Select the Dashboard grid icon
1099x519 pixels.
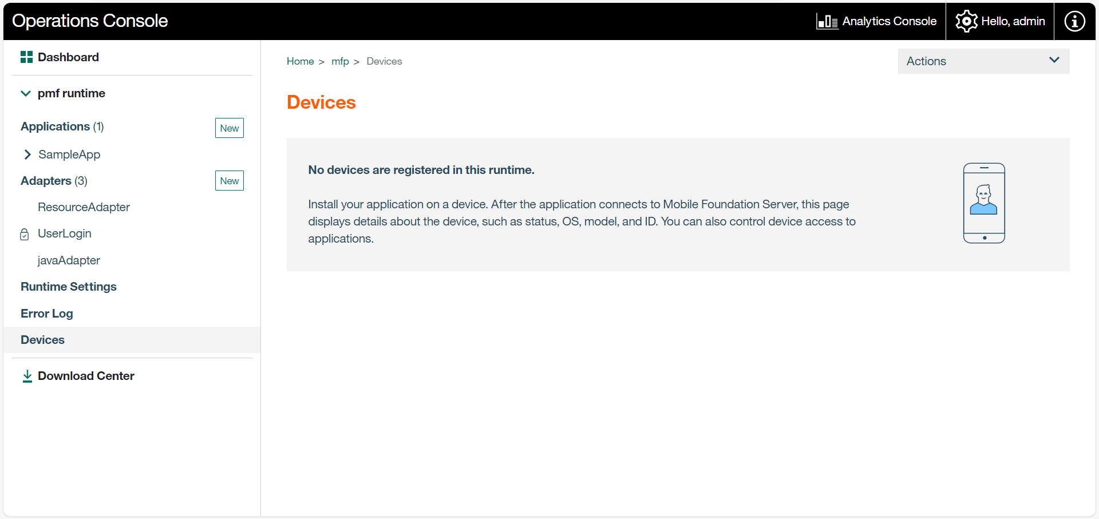(26, 57)
